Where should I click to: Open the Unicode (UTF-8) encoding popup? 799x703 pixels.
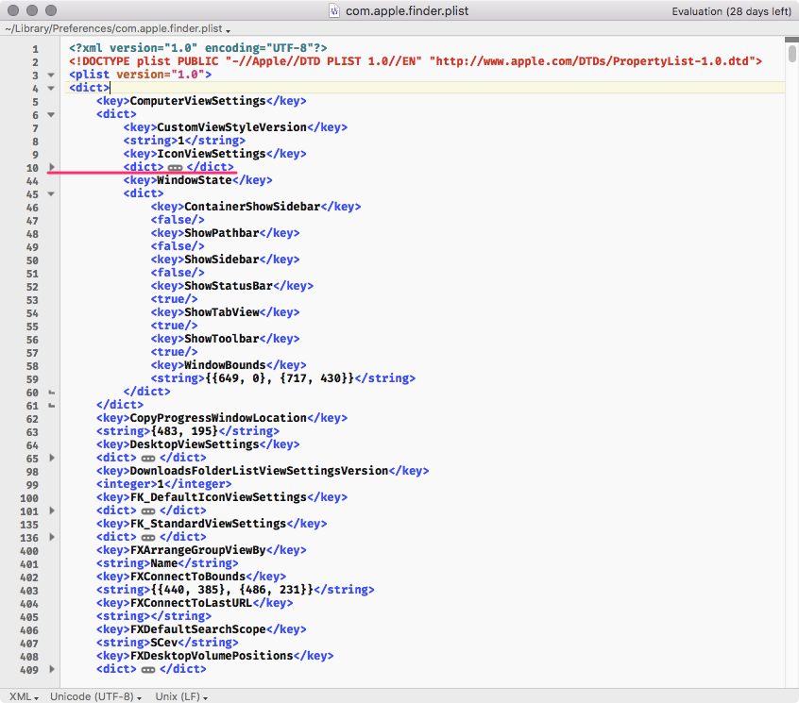click(x=95, y=696)
